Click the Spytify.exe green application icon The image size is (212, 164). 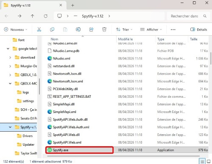click(50, 150)
